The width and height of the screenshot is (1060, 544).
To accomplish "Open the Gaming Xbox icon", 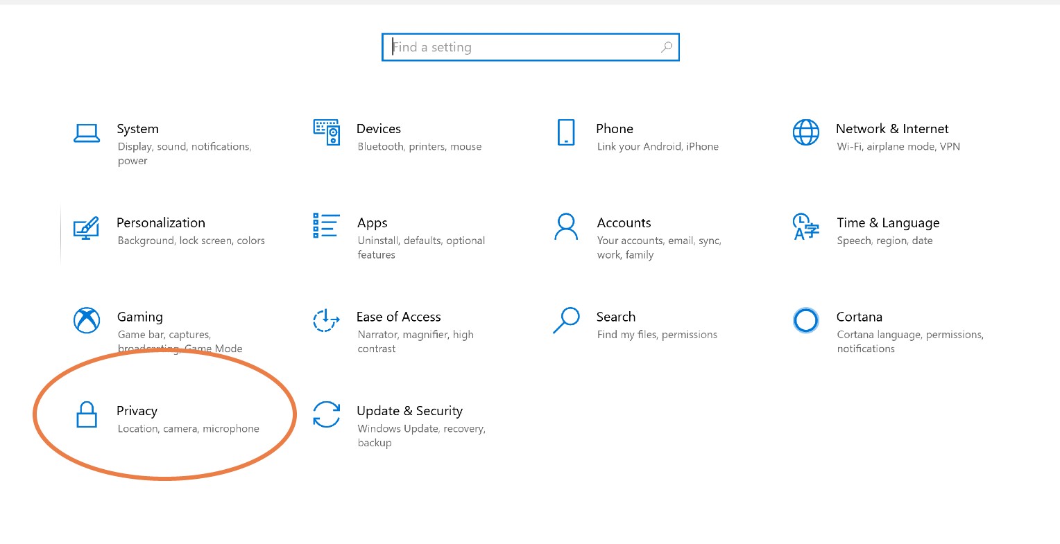I will (87, 320).
